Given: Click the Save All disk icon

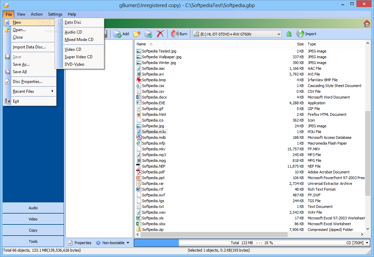Looking at the screenshot, I should (x=7, y=72).
